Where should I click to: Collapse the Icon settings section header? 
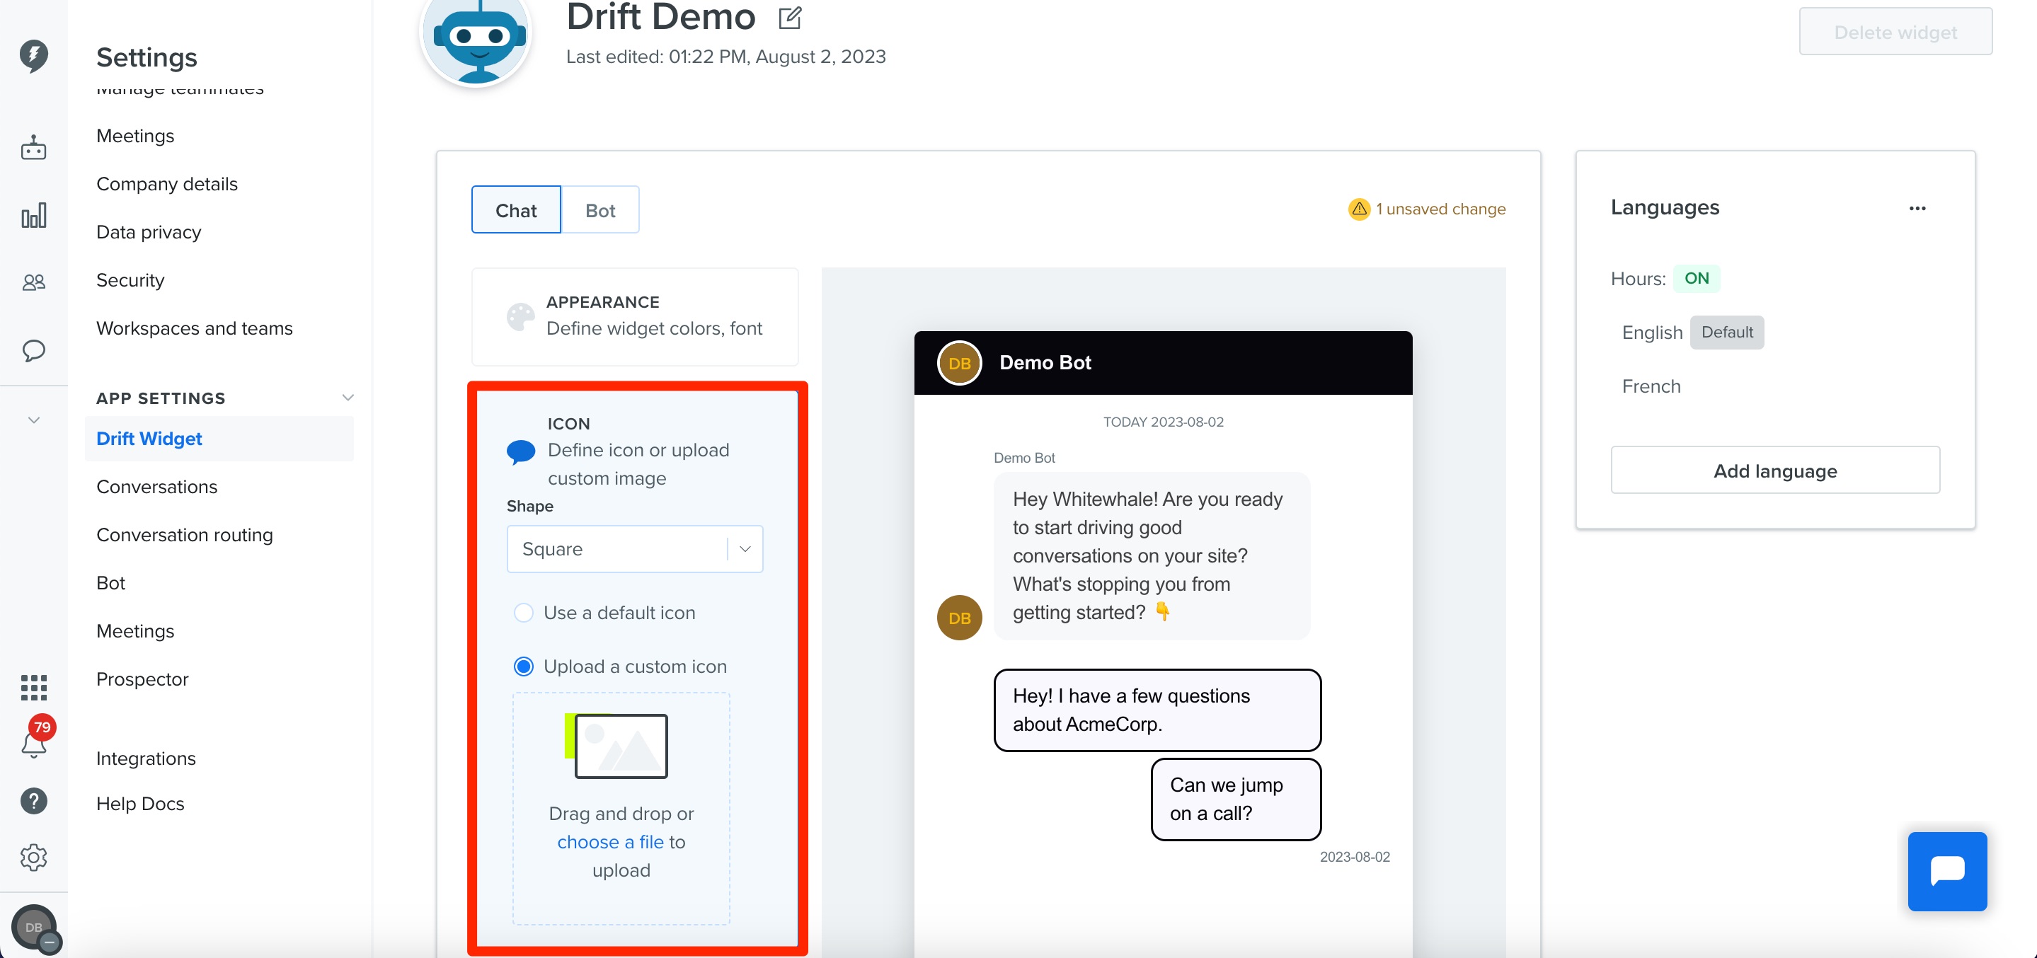click(x=634, y=451)
